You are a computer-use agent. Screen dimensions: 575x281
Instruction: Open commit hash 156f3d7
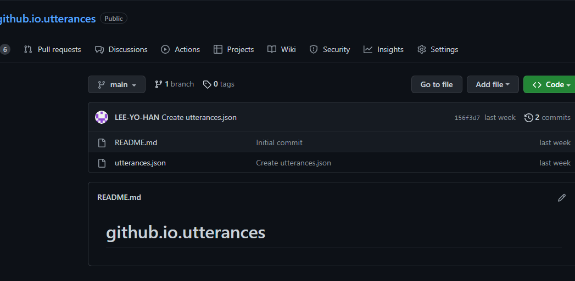point(467,118)
